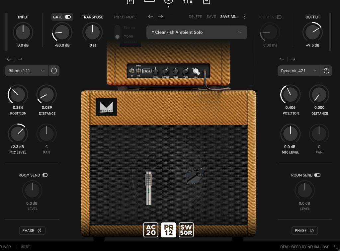Toggle power for Ribbon 121 microphone
340x251 pixels.
pos(54,71)
